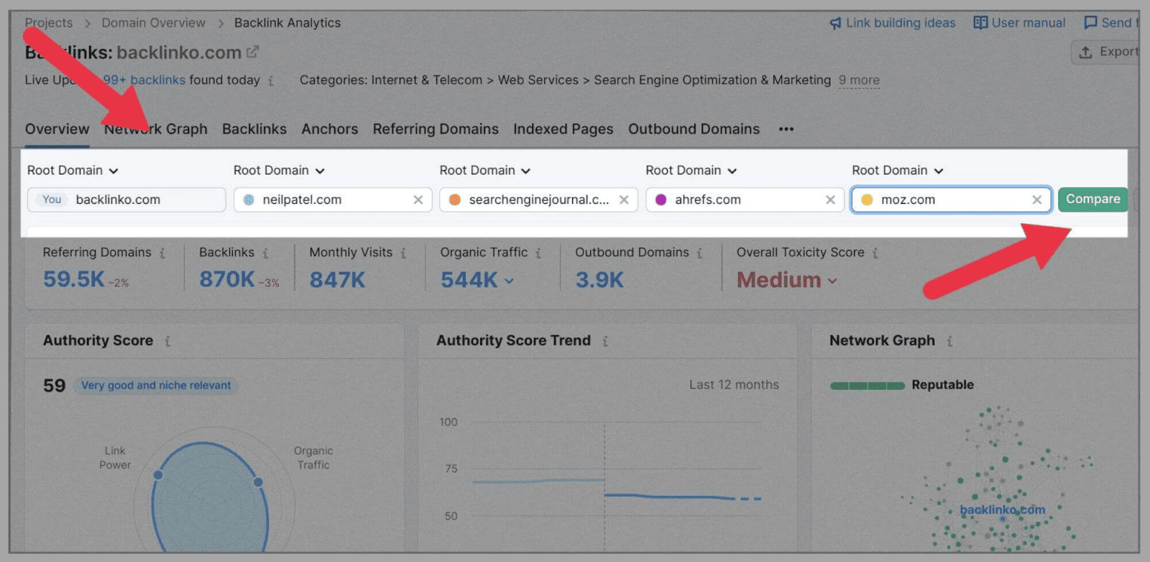Click the "Last 12 months" label
Viewport: 1150px width, 562px height.
point(734,385)
